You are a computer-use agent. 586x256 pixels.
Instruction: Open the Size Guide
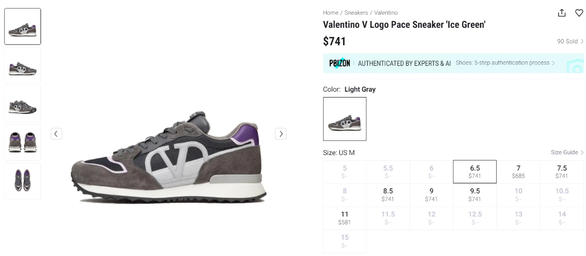(x=567, y=153)
